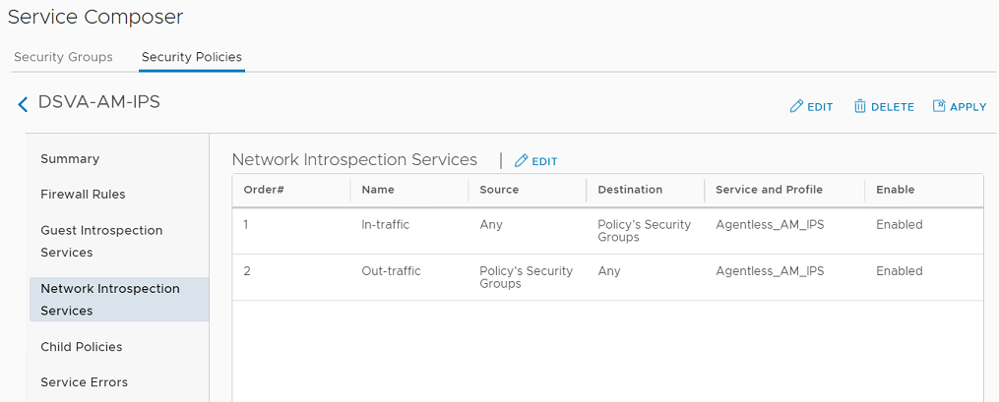Click pencil icon next to Network Introspection Services

tap(522, 161)
